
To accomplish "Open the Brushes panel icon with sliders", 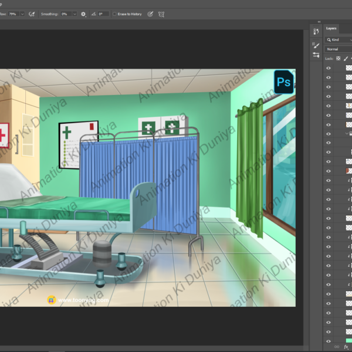I will [x=316, y=55].
